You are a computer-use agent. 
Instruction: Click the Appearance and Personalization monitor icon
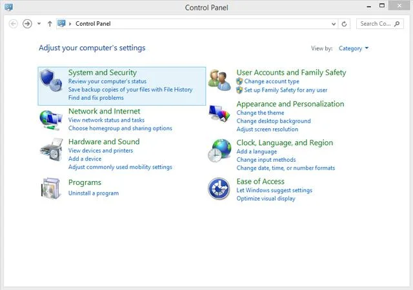(x=219, y=113)
